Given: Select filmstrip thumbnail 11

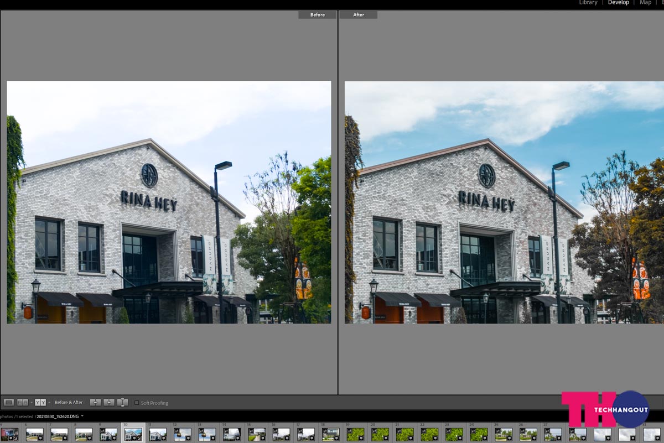Looking at the screenshot, I should [158, 434].
